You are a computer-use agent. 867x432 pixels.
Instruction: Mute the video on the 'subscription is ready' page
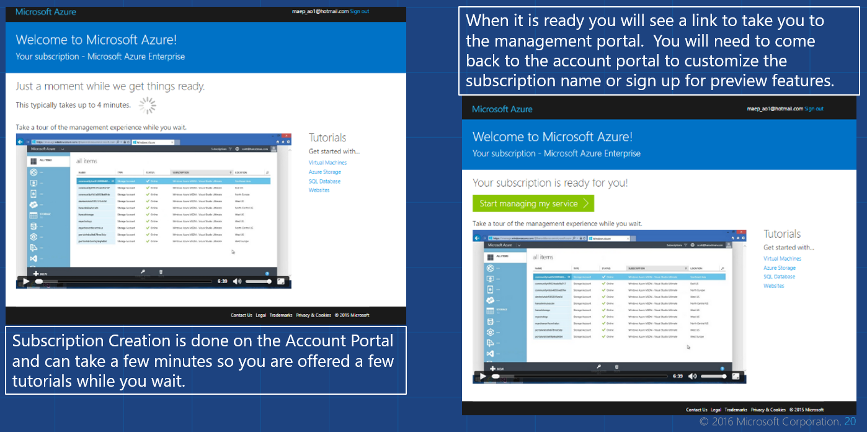click(x=692, y=376)
